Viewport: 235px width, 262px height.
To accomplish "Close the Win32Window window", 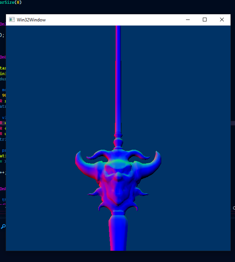I will click(x=222, y=20).
